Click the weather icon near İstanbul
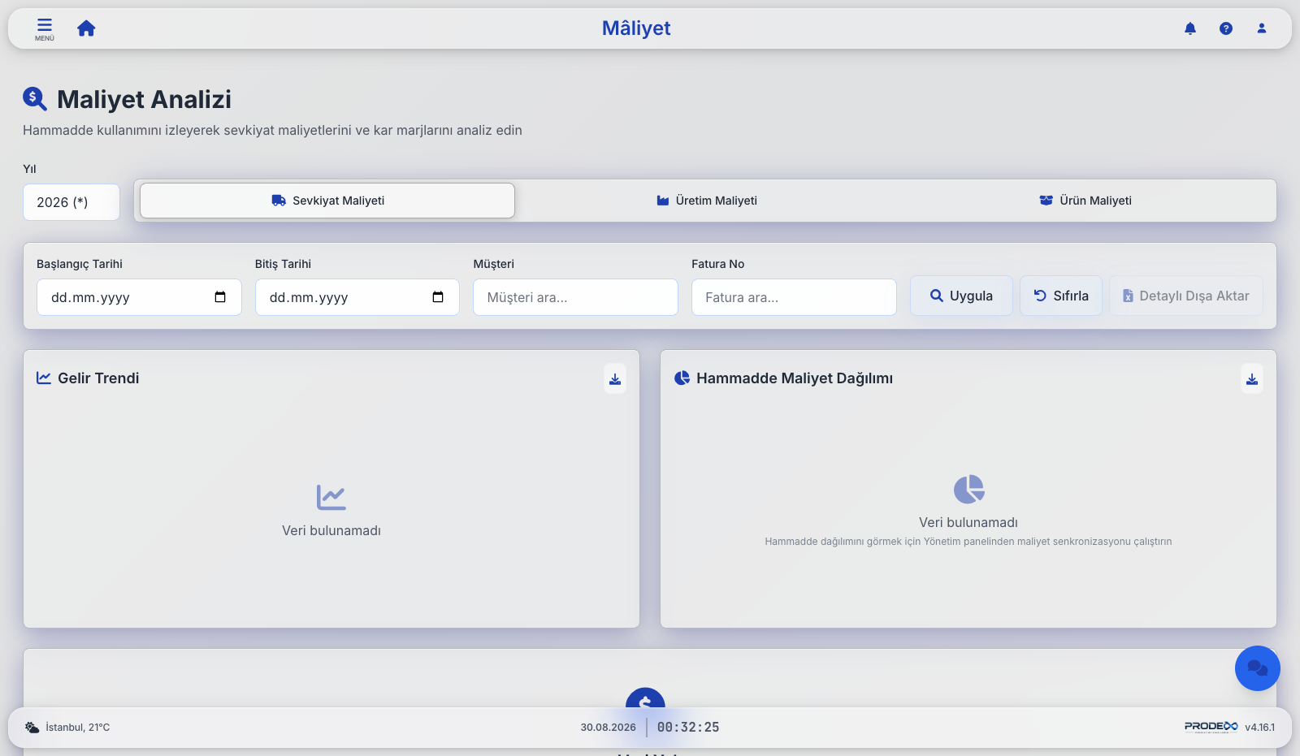1300x756 pixels. (32, 728)
